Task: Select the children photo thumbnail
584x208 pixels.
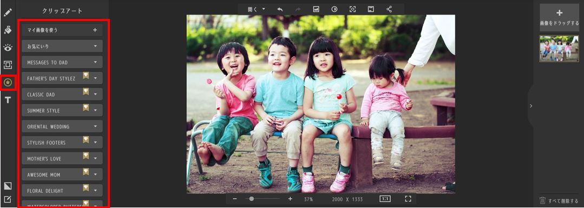Action: click(559, 49)
